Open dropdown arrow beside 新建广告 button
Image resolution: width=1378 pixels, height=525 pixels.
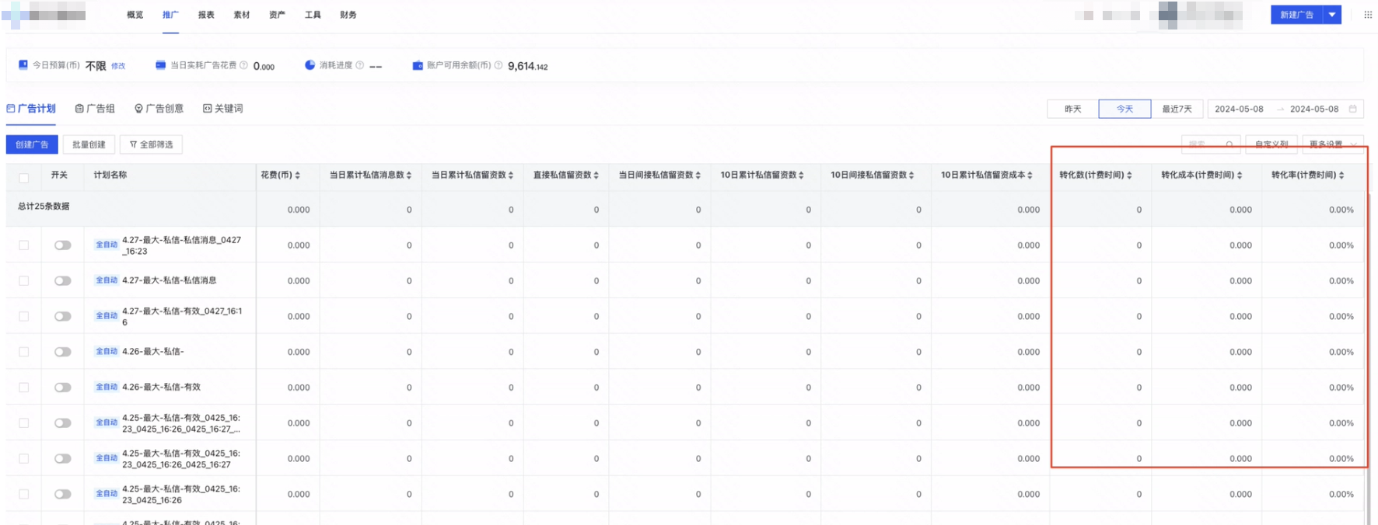(x=1332, y=15)
